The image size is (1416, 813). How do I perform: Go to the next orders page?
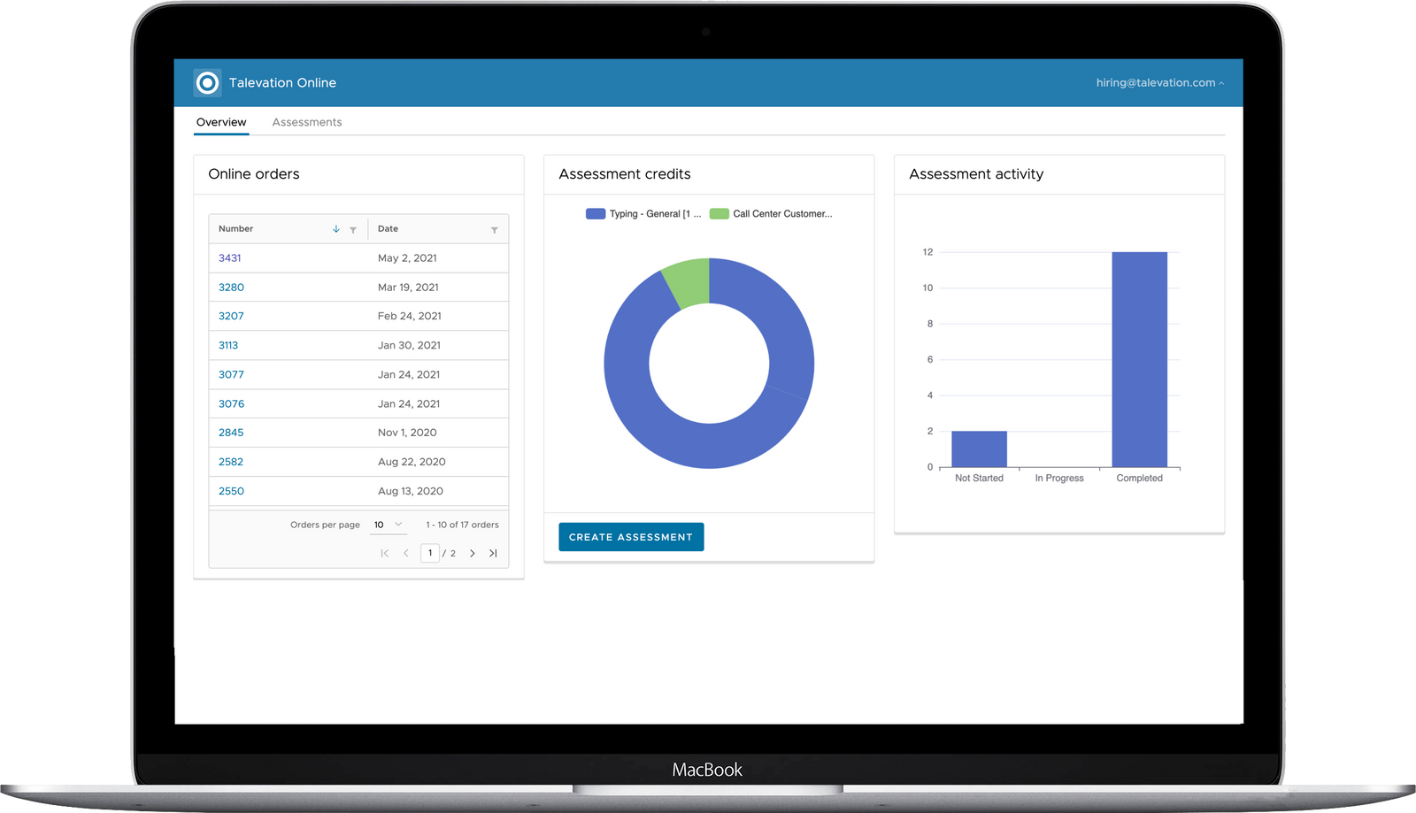pos(473,553)
